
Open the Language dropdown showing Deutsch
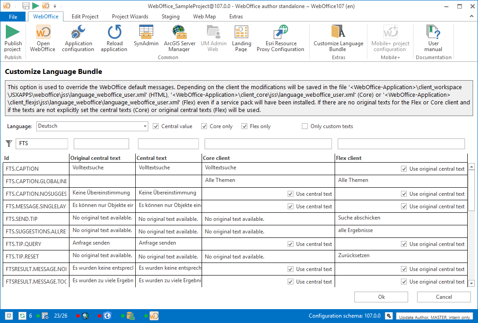click(144, 126)
